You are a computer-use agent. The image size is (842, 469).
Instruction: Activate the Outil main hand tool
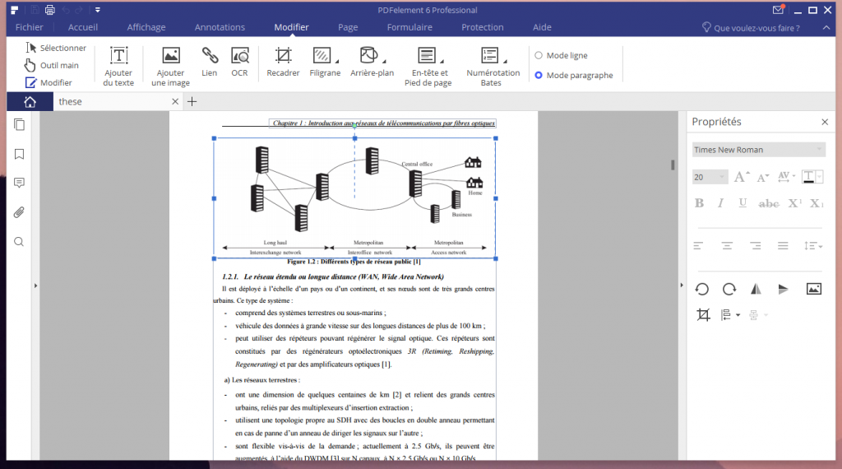coord(52,65)
